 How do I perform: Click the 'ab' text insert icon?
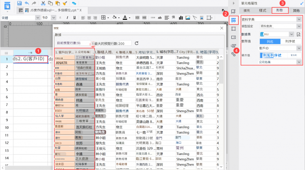click(160, 18)
